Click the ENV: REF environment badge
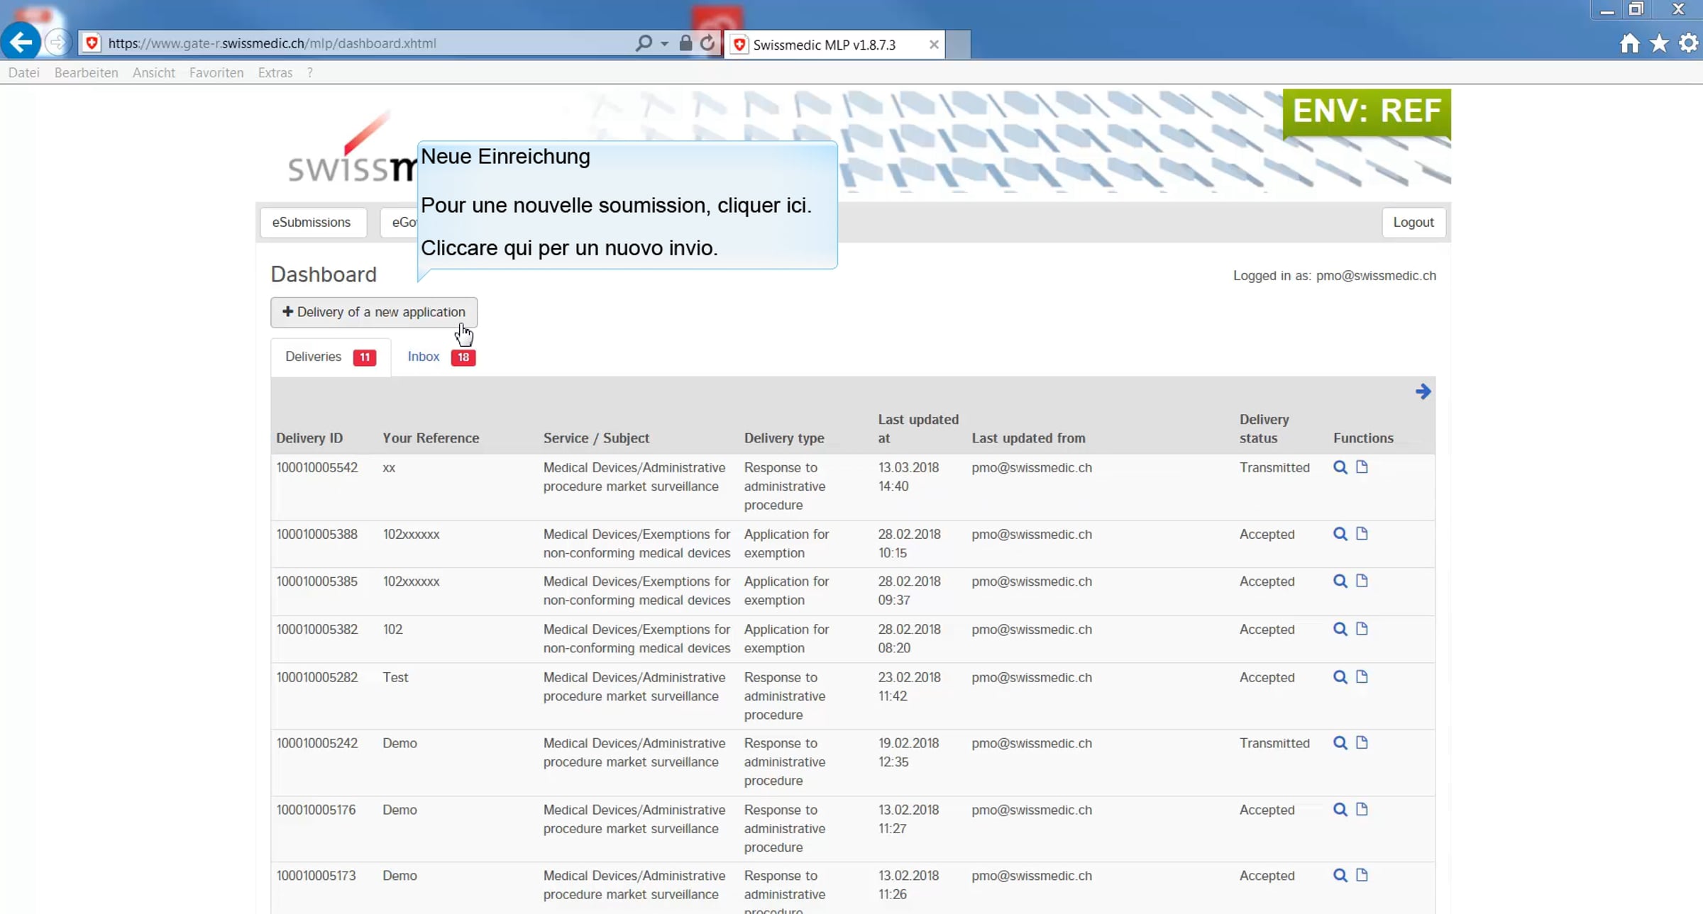The height and width of the screenshot is (914, 1703). (x=1367, y=113)
